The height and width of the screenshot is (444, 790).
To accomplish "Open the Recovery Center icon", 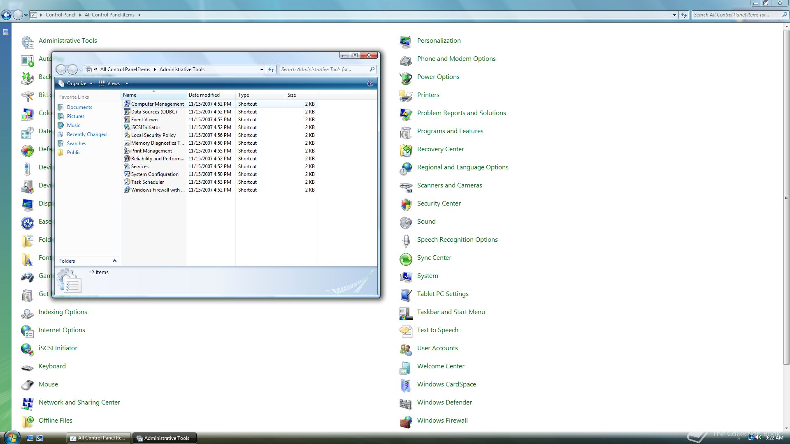I will point(406,150).
